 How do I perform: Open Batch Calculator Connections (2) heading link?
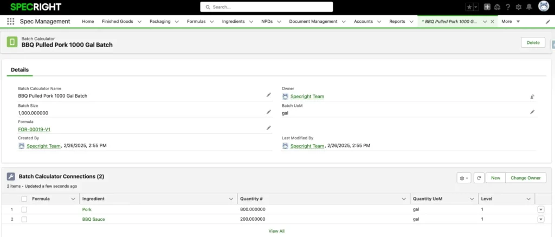click(61, 176)
